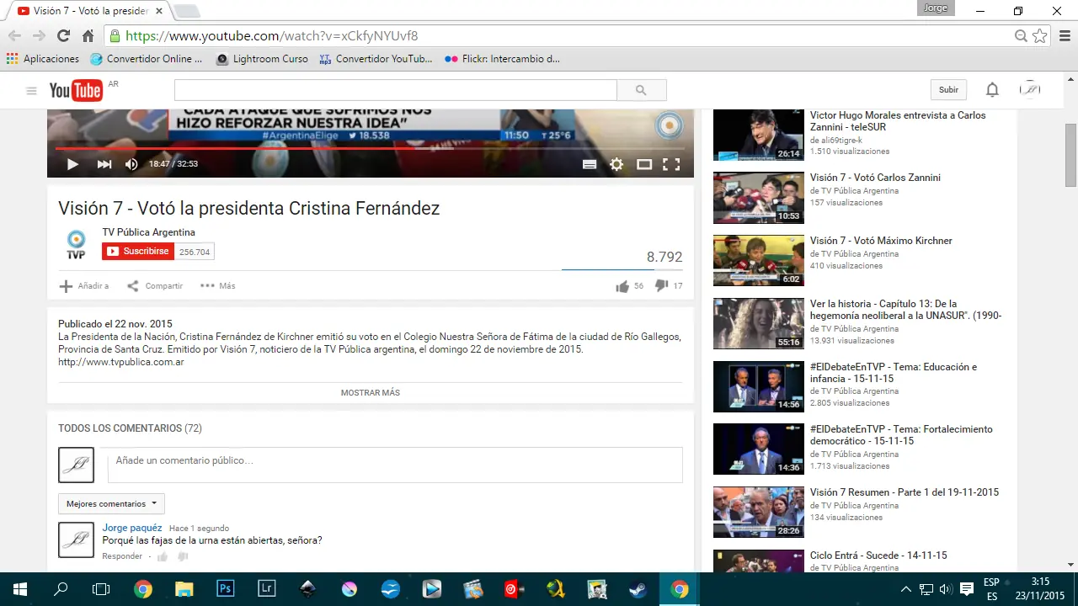This screenshot has width=1078, height=606.
Task: Open Visión 7 Resumen Parte 1 video
Action: coord(905,492)
